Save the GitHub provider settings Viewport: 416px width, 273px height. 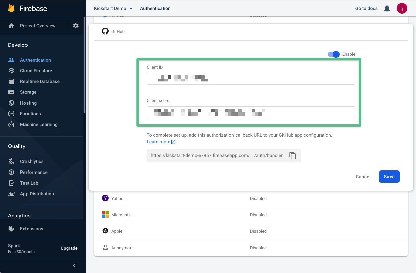tap(389, 177)
